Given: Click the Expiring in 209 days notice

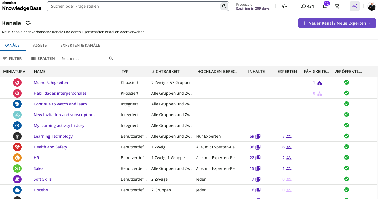Looking at the screenshot, I should [253, 8].
